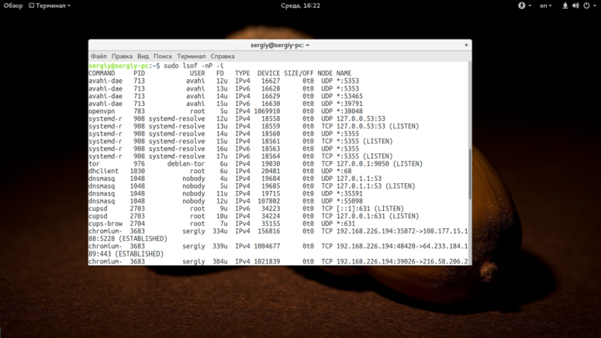Expand the arrow next to accessibility icon

(x=528, y=6)
